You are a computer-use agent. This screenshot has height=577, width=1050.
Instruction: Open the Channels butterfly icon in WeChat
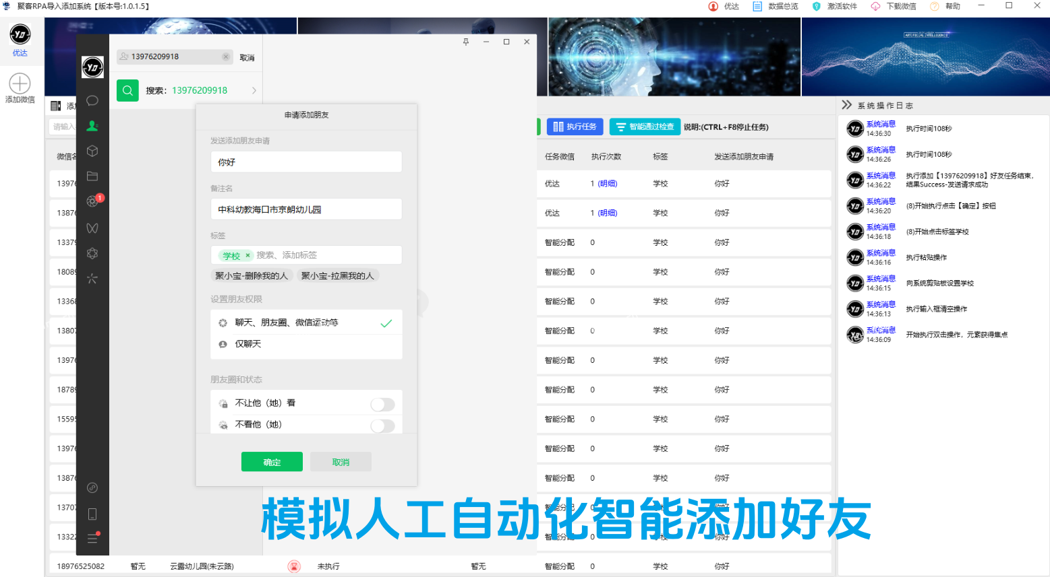pos(92,228)
